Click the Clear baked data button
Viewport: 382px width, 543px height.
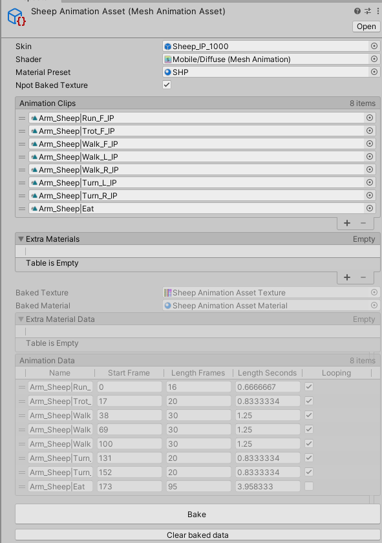(197, 535)
